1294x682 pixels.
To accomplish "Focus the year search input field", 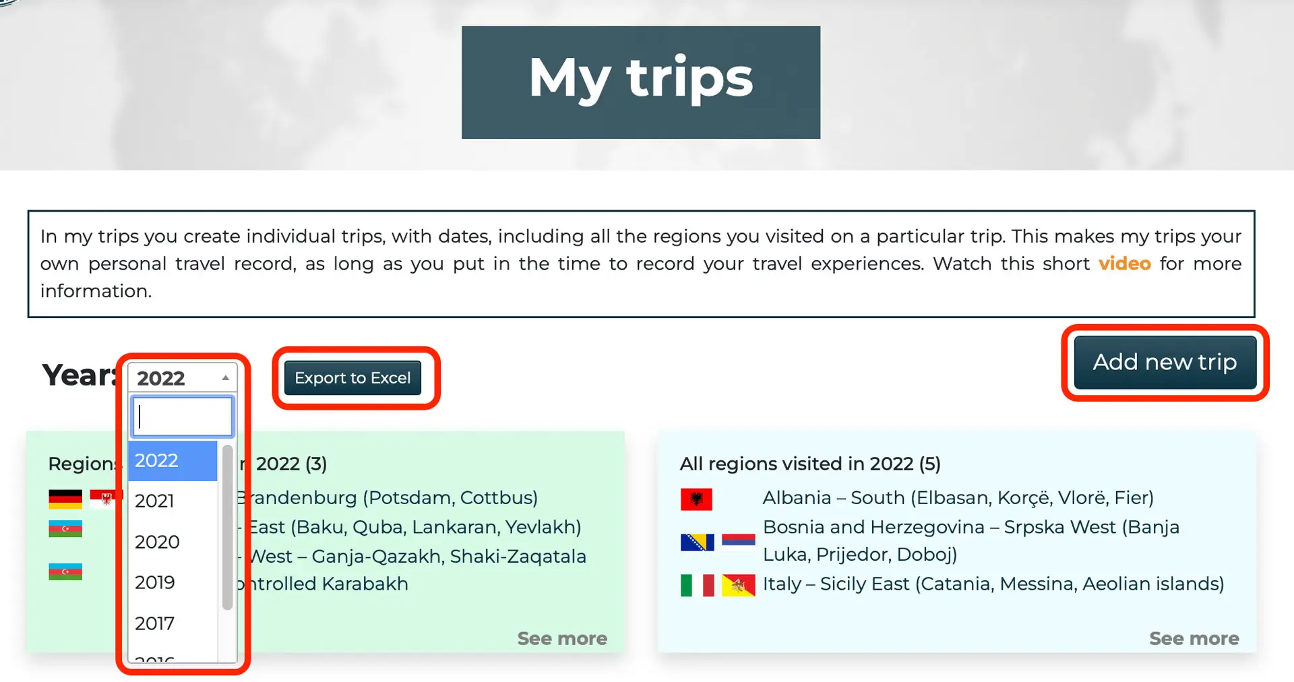I will point(182,416).
